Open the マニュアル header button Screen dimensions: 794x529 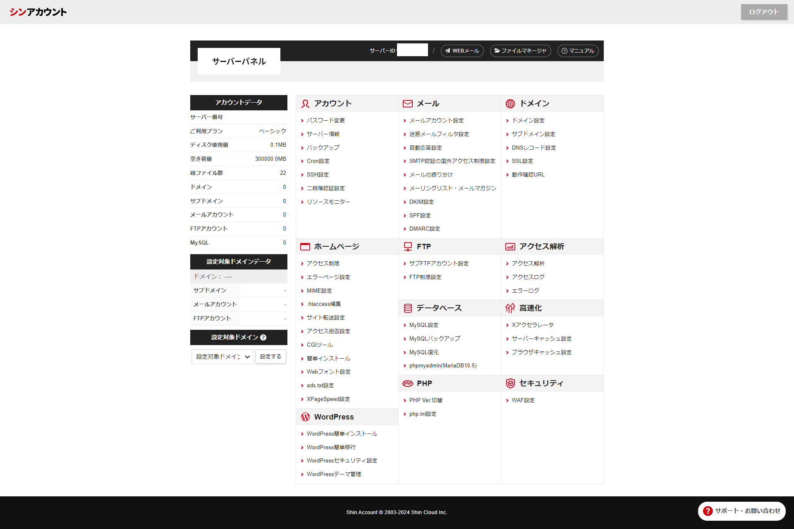pyautogui.click(x=578, y=51)
